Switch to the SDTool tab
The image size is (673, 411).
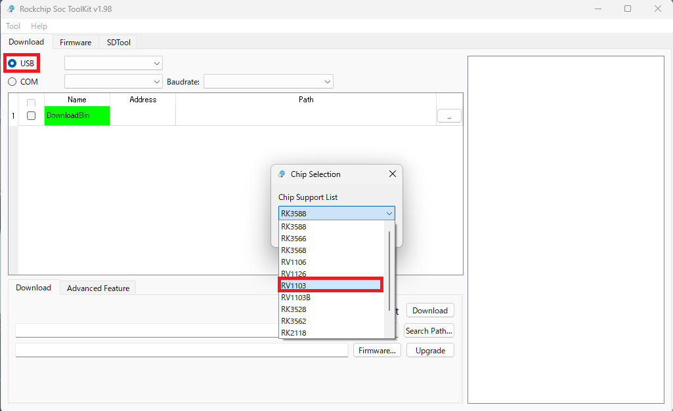tap(119, 42)
